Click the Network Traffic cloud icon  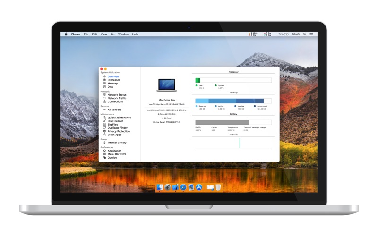104,98
